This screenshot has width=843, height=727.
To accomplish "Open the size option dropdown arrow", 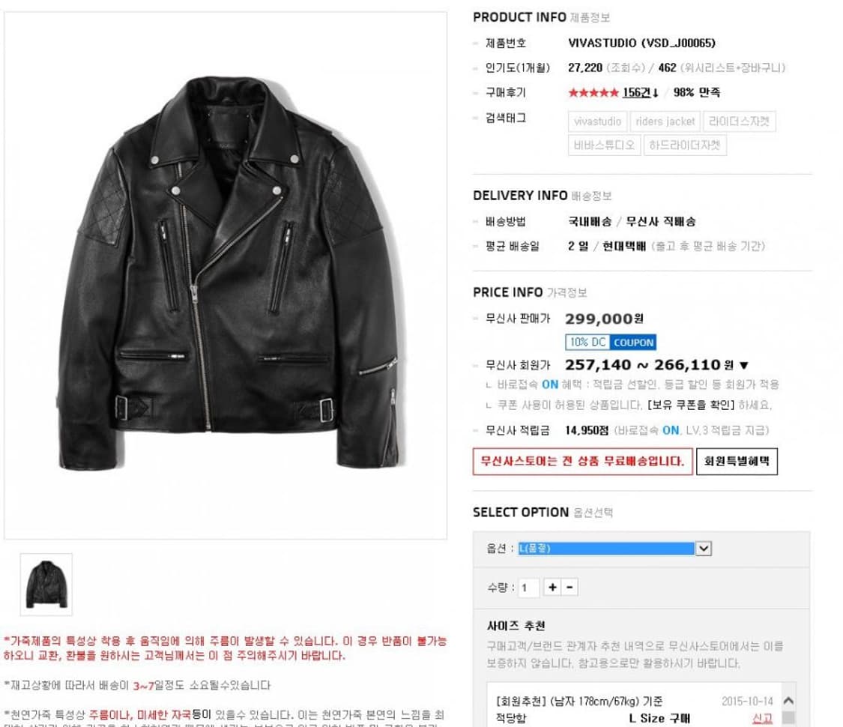I will click(704, 549).
